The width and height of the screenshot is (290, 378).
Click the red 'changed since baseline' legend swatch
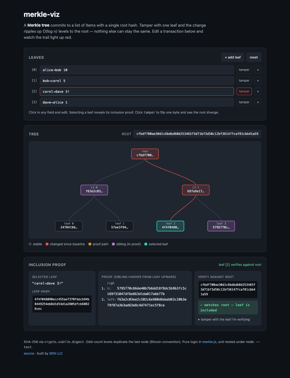pyautogui.click(x=47, y=244)
